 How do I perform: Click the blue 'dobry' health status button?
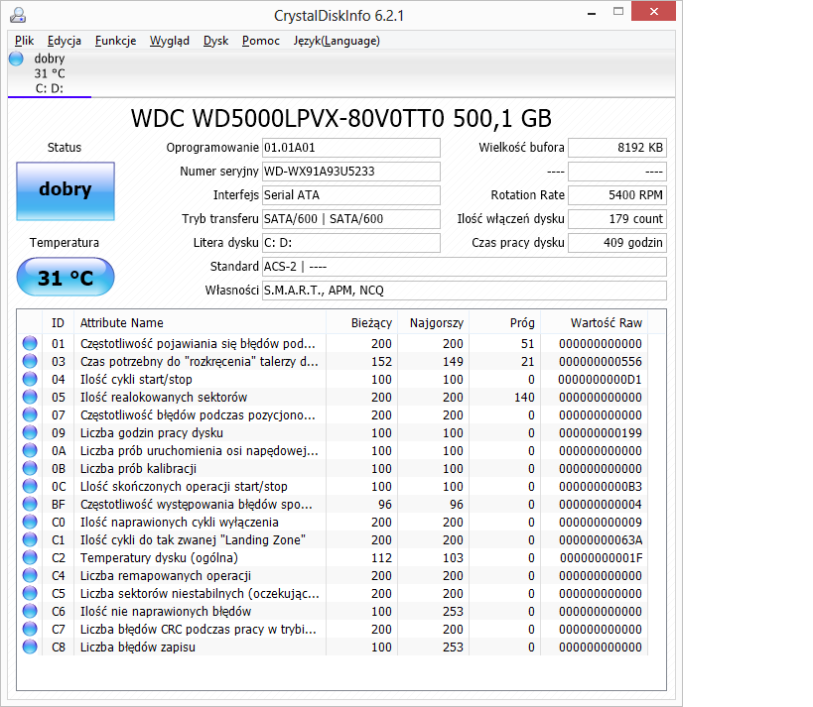coord(66,191)
